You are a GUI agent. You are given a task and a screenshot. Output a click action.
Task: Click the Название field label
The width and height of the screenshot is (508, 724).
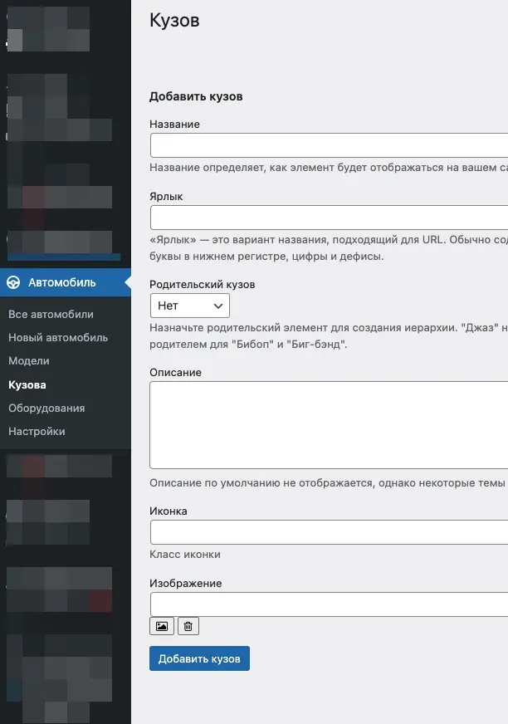(174, 124)
